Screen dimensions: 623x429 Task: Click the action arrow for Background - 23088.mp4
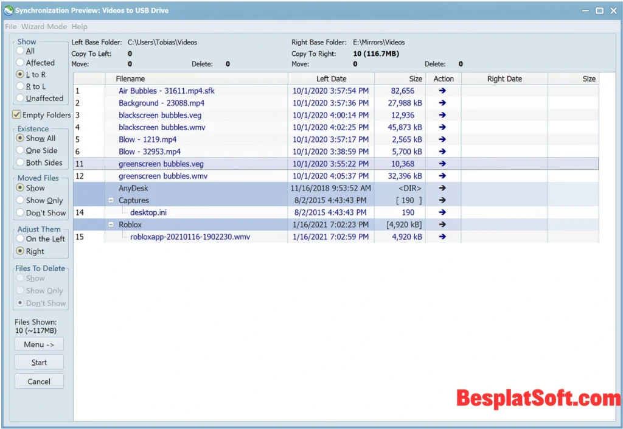click(x=442, y=103)
